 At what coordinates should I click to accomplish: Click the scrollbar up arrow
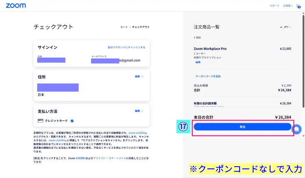303,13
